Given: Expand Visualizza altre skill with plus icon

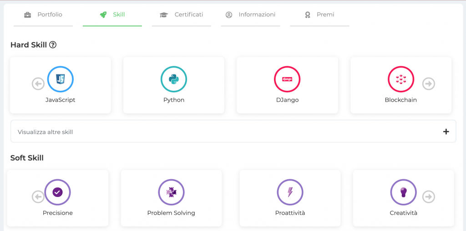Looking at the screenshot, I should click(x=446, y=132).
